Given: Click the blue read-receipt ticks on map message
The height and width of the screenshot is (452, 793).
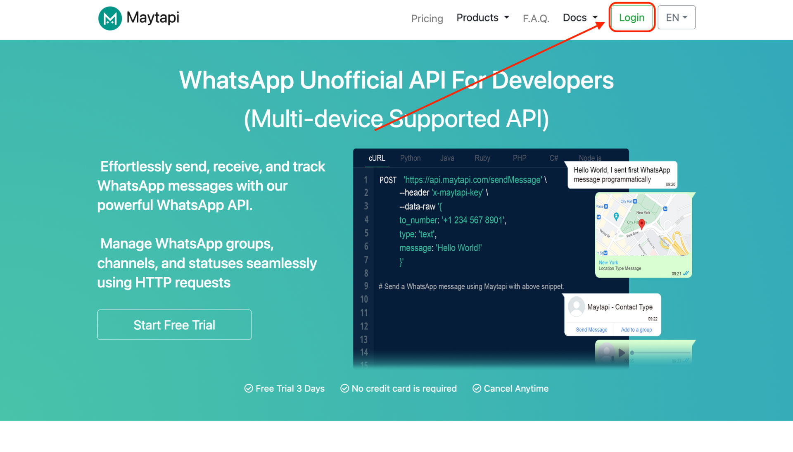Looking at the screenshot, I should [x=686, y=273].
